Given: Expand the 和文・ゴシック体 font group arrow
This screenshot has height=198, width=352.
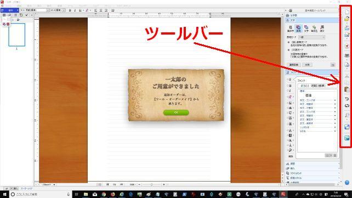Looking at the screenshot, I should click(335, 100).
